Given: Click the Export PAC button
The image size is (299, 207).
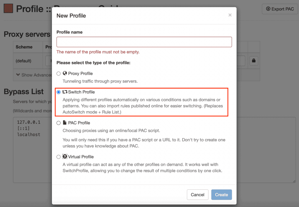Looking at the screenshot, I should (x=279, y=9).
